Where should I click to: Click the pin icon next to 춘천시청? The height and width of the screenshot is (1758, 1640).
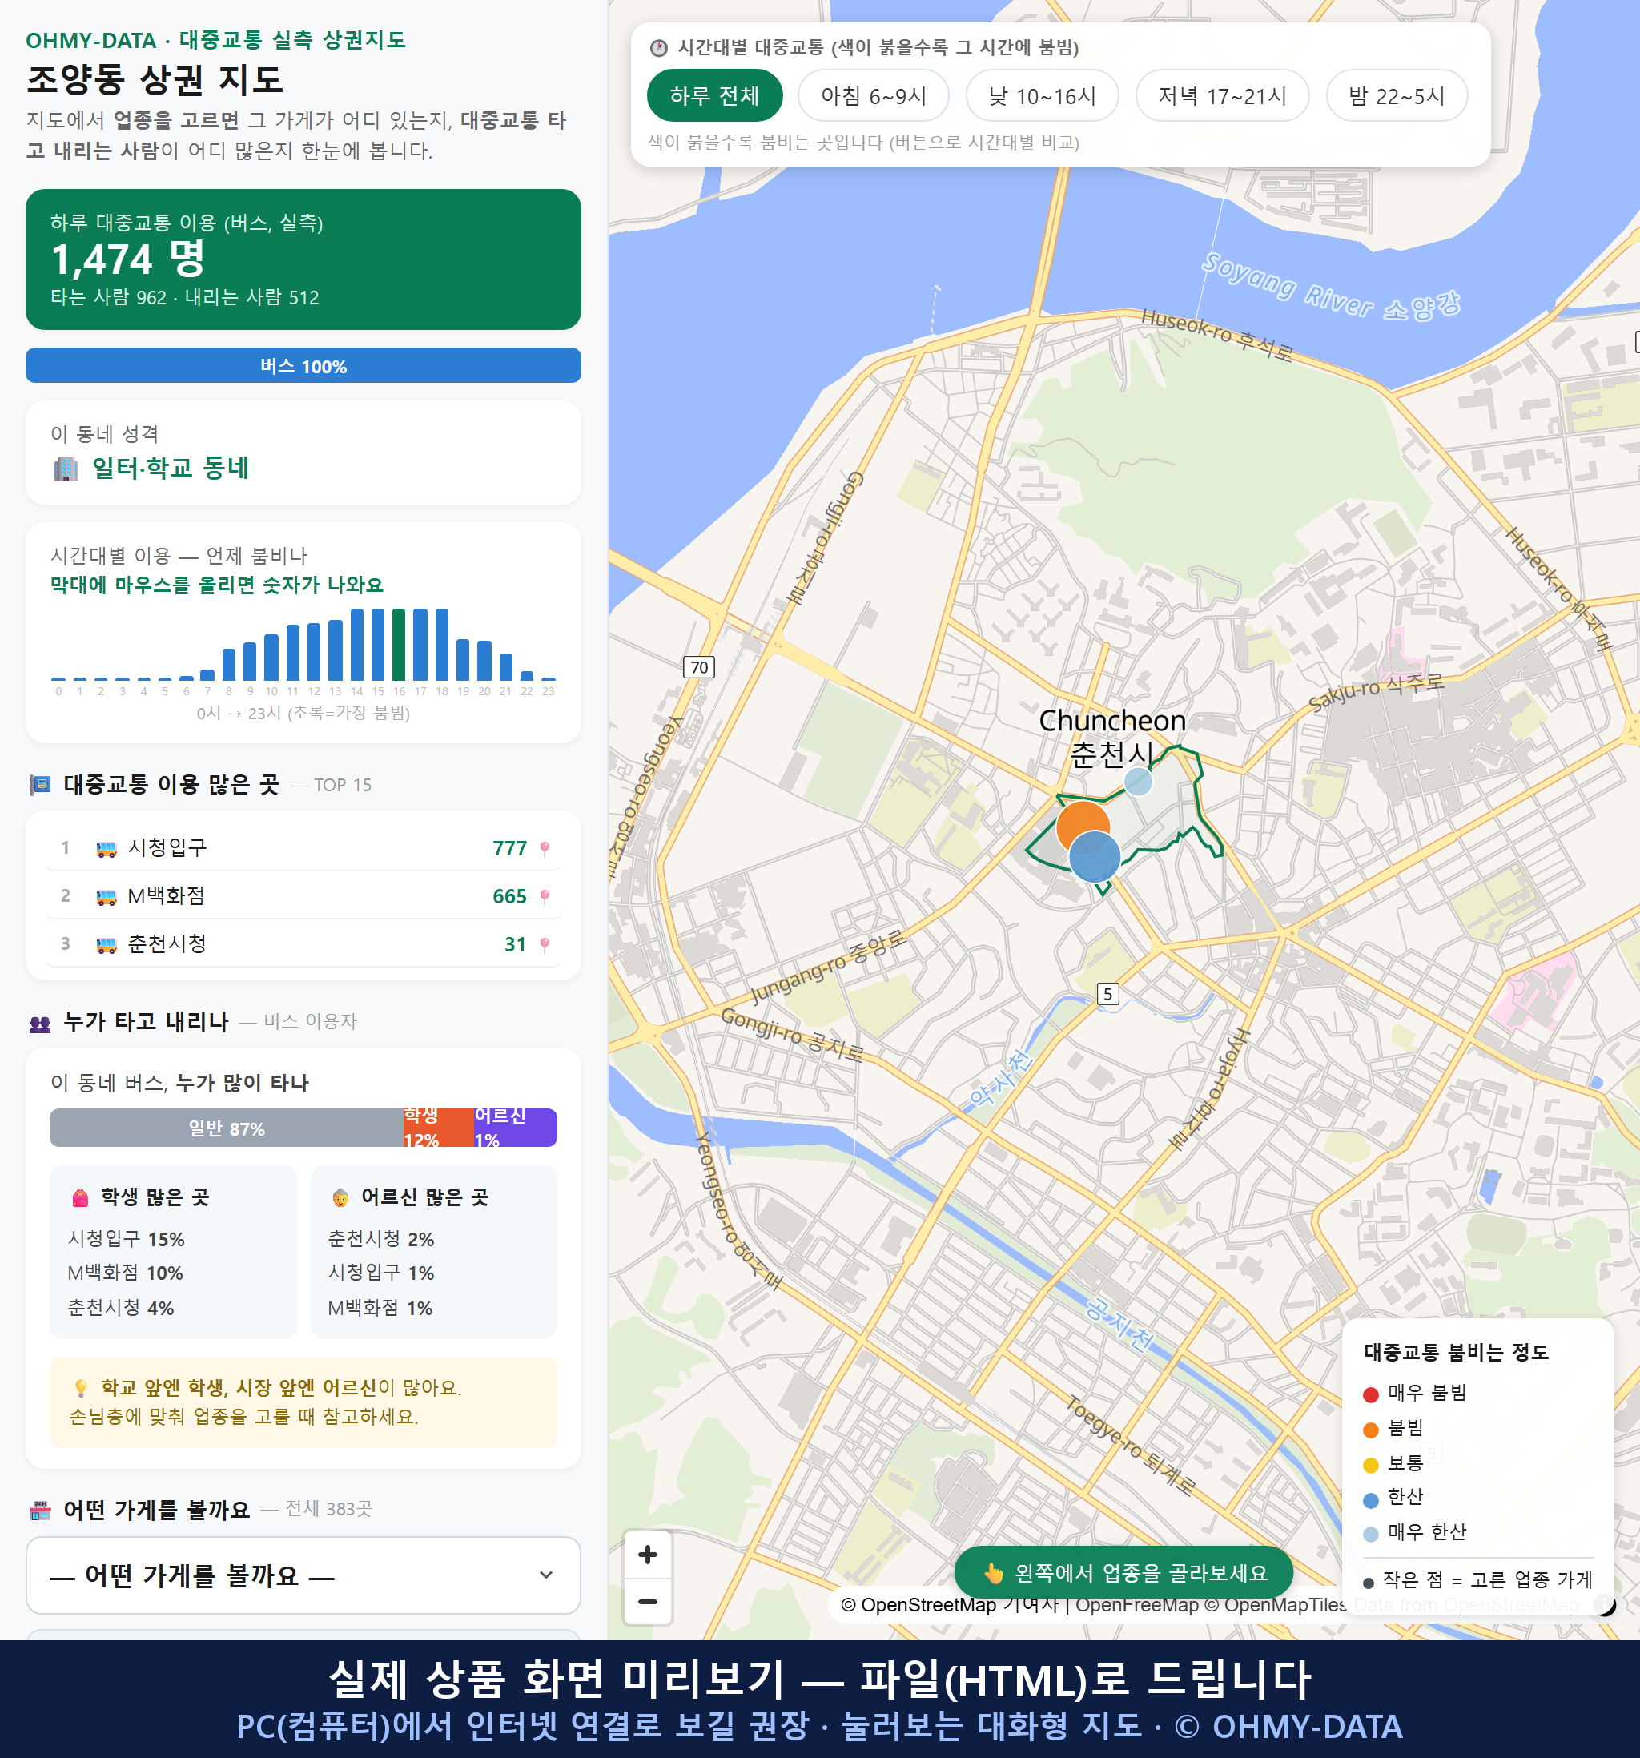tap(545, 944)
